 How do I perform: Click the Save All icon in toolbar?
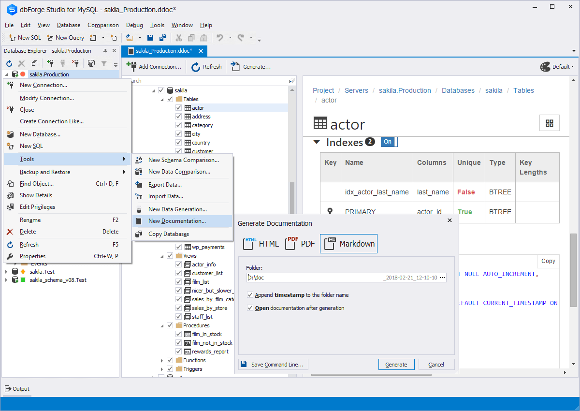coord(163,38)
